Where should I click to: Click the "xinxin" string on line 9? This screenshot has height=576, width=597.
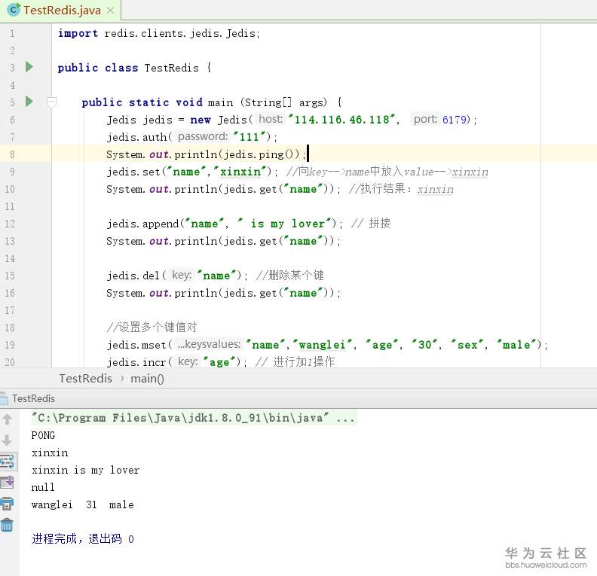[x=240, y=172]
